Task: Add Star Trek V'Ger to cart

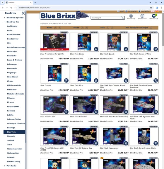Action: tap(66, 112)
